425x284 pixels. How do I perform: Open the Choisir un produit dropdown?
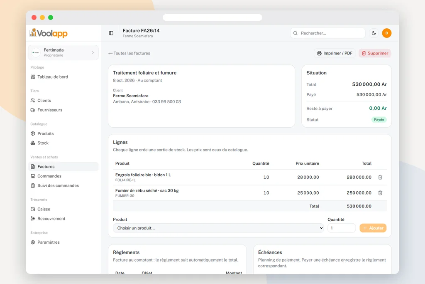218,228
